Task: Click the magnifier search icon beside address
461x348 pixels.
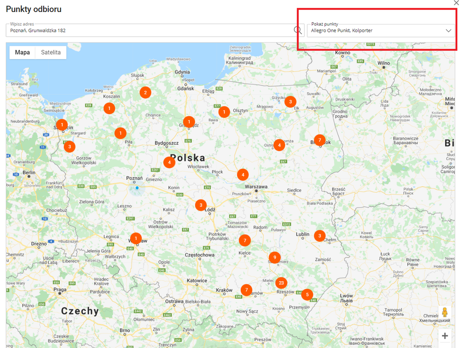Action: pyautogui.click(x=298, y=31)
